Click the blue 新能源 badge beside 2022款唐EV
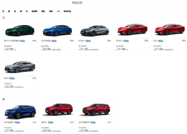The width and height of the screenshot is (187, 134). tap(17, 122)
